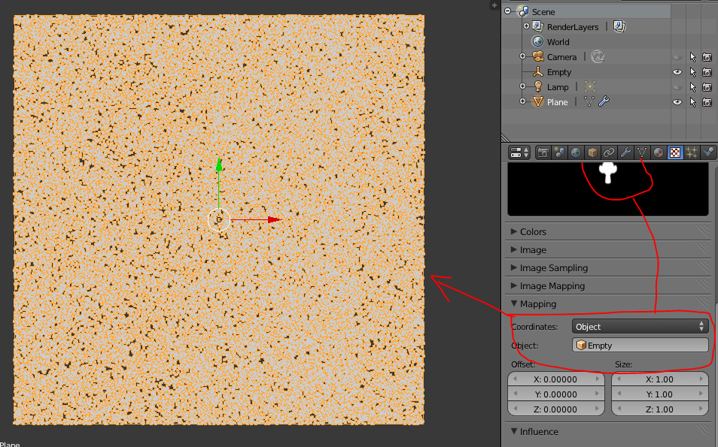Click the grey camera data icon
The image size is (718, 447).
pos(598,56)
